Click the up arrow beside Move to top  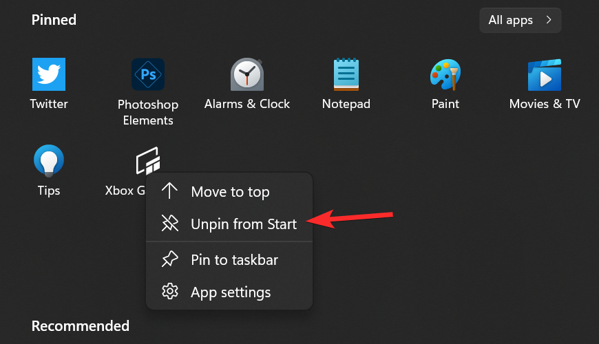coord(169,191)
